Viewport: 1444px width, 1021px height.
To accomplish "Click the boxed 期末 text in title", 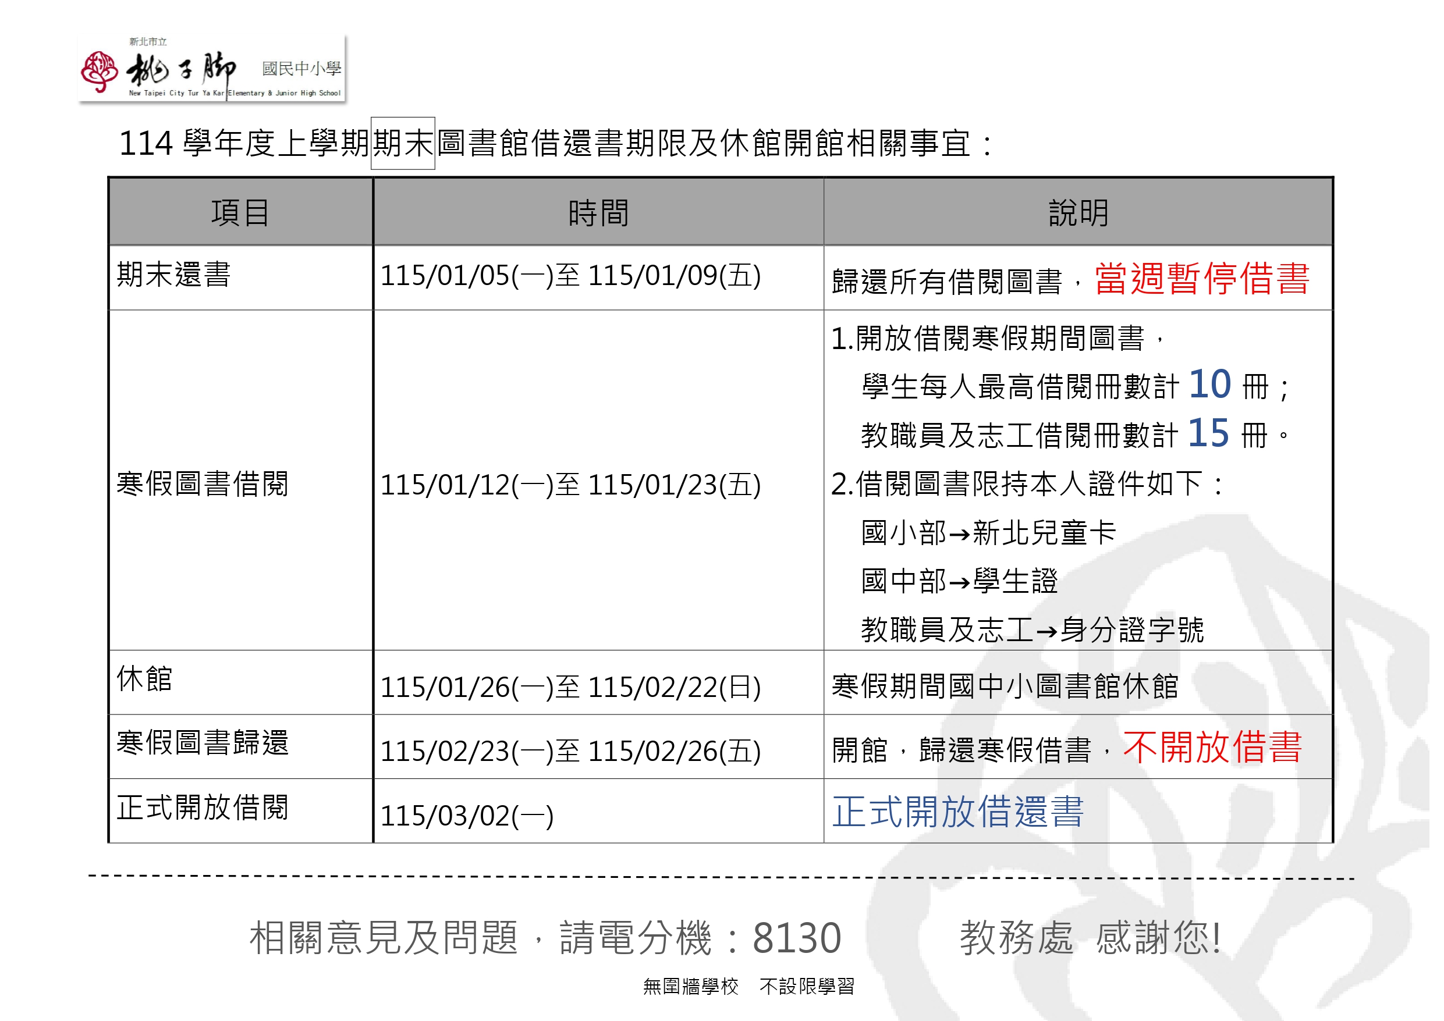I will click(x=403, y=143).
